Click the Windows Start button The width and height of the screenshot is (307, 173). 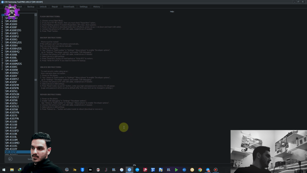click(4, 170)
